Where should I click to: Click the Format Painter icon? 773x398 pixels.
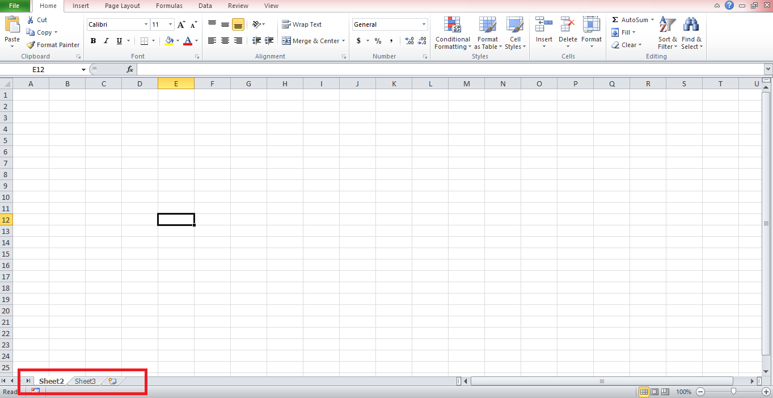(30, 45)
